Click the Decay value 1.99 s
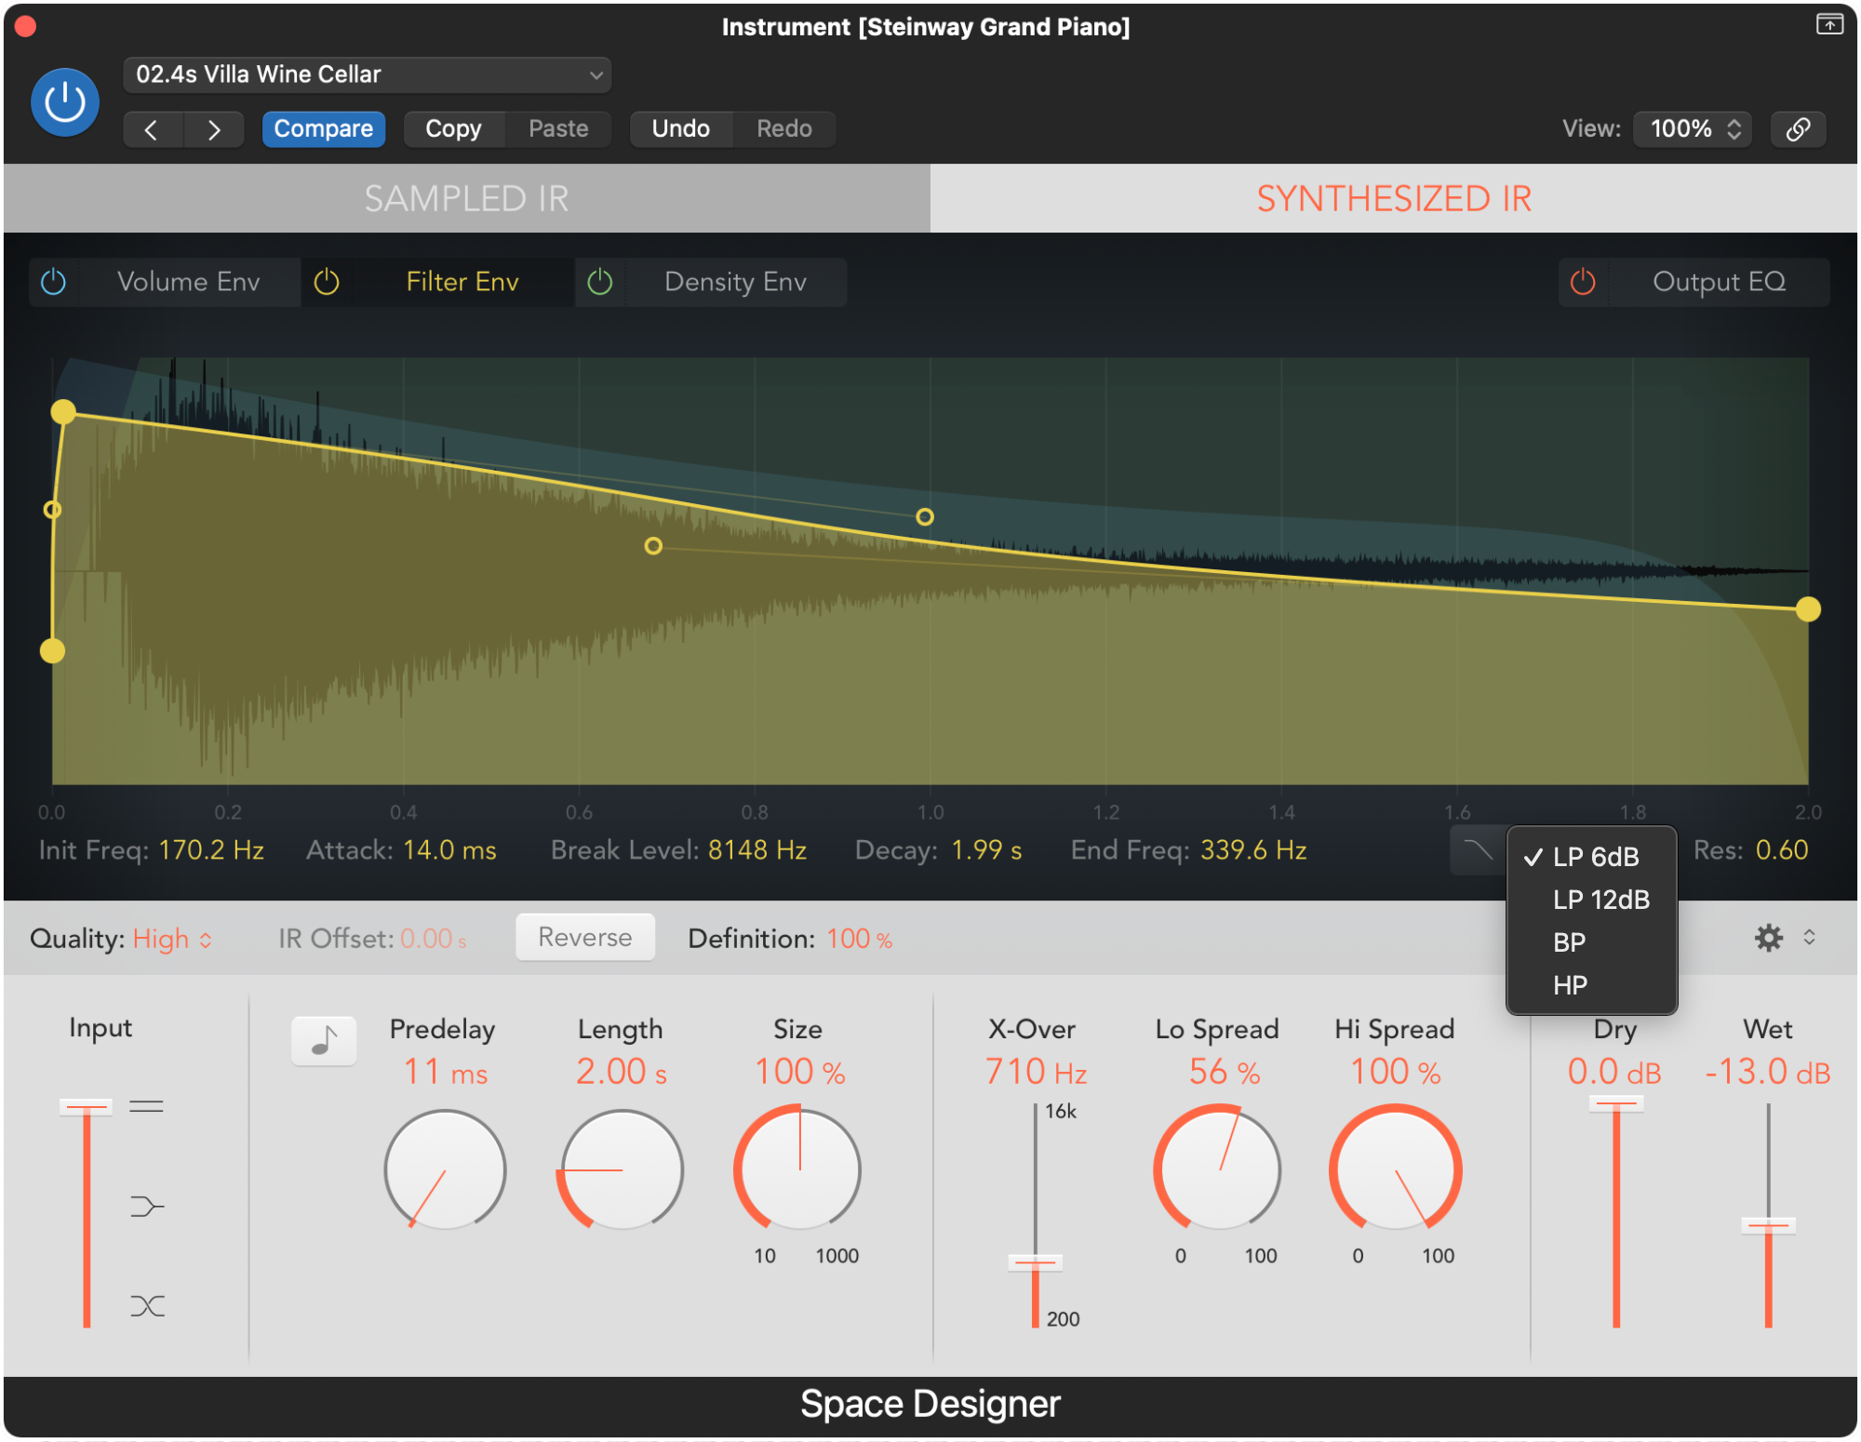The height and width of the screenshot is (1442, 1861). click(x=986, y=850)
